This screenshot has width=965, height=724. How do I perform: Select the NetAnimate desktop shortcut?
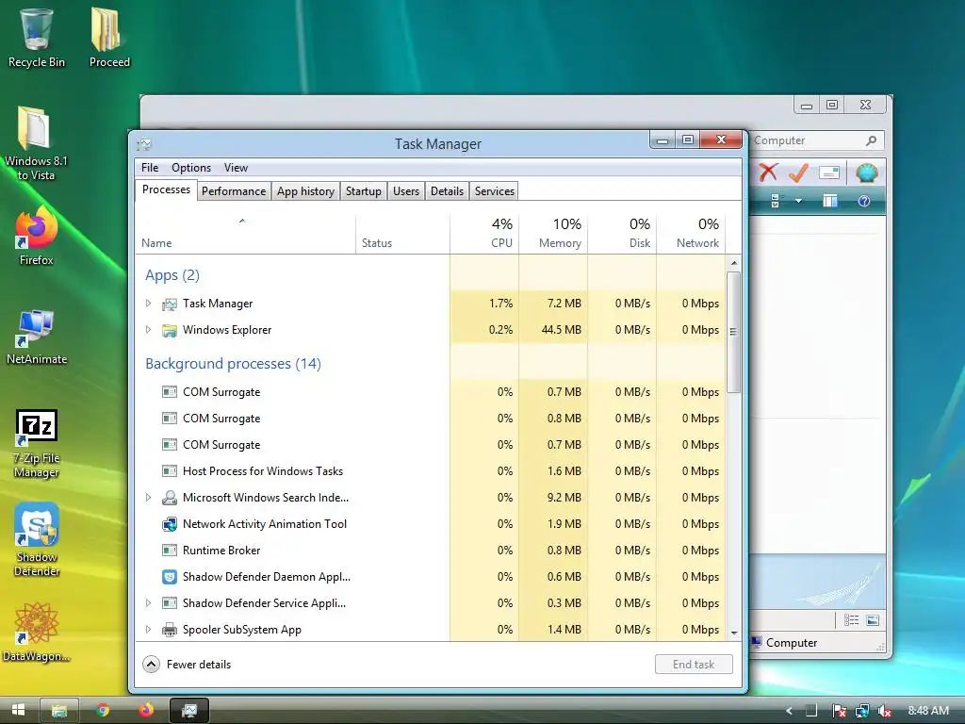37,337
